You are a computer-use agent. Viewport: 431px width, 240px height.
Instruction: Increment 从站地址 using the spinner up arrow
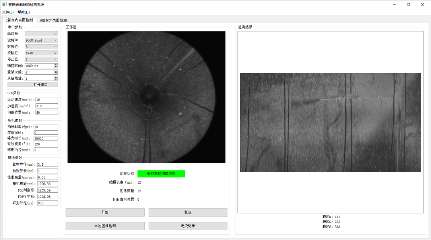pos(56,77)
